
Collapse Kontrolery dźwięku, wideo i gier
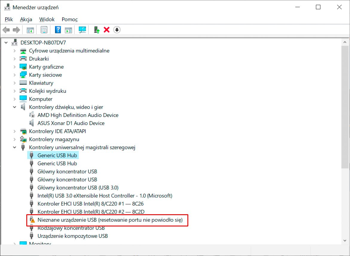[15, 107]
